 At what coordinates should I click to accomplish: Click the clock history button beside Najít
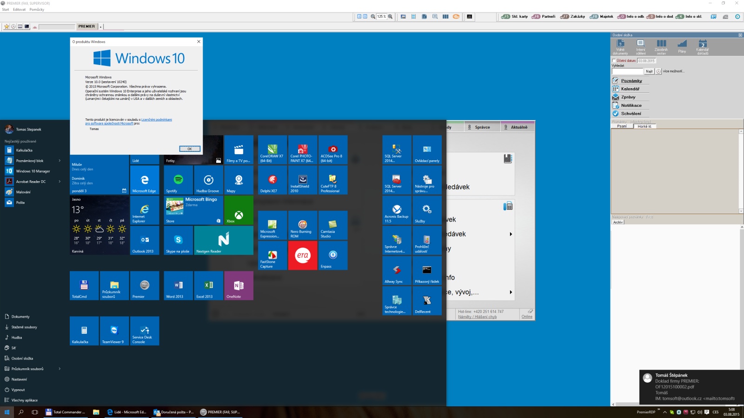click(658, 71)
